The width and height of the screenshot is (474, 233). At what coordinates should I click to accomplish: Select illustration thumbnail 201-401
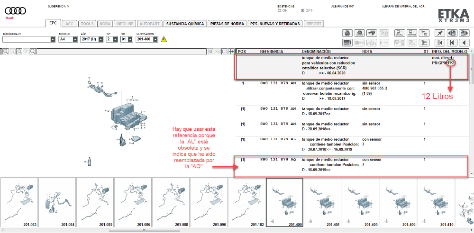point(322,203)
